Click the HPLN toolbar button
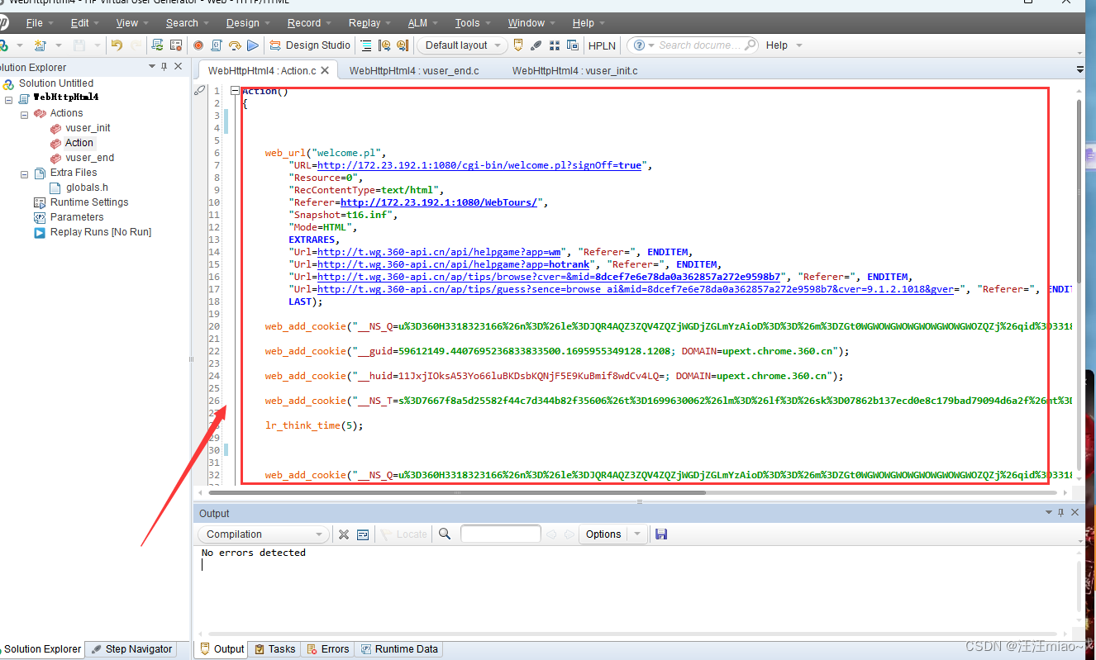This screenshot has height=660, width=1096. coord(602,45)
